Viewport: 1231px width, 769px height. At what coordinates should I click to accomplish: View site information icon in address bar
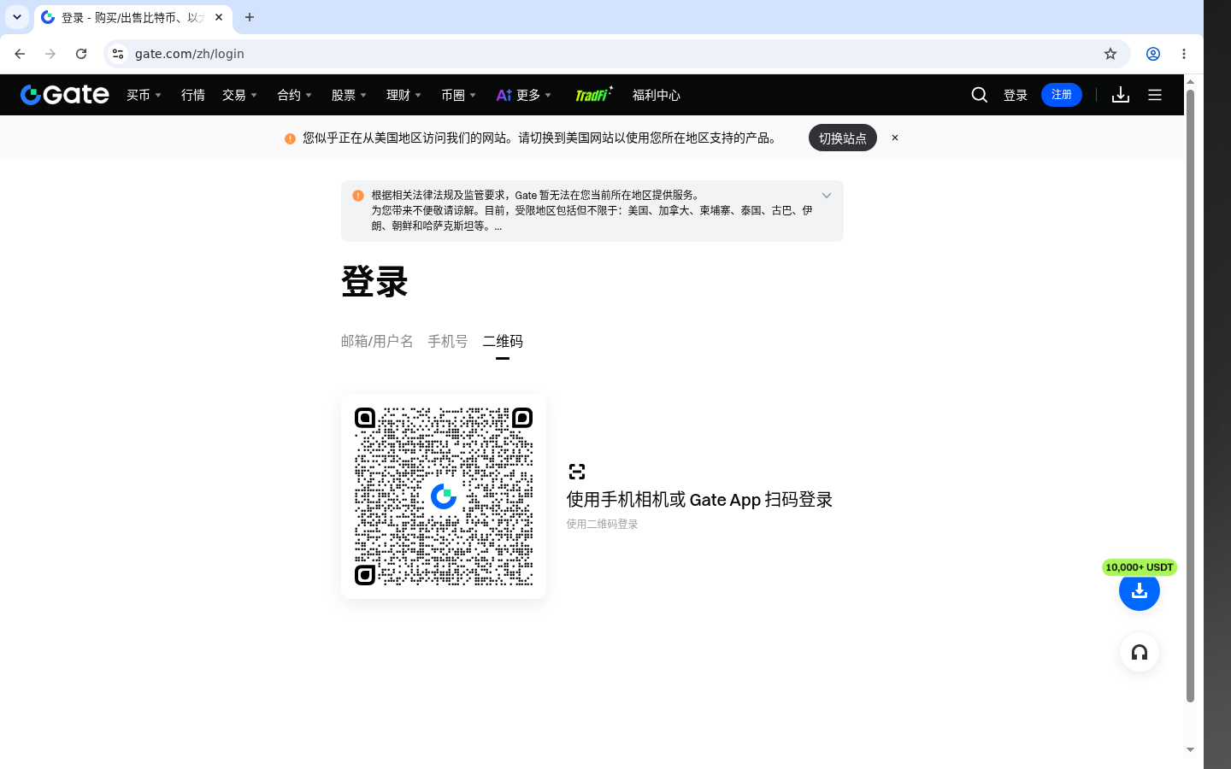coord(118,54)
